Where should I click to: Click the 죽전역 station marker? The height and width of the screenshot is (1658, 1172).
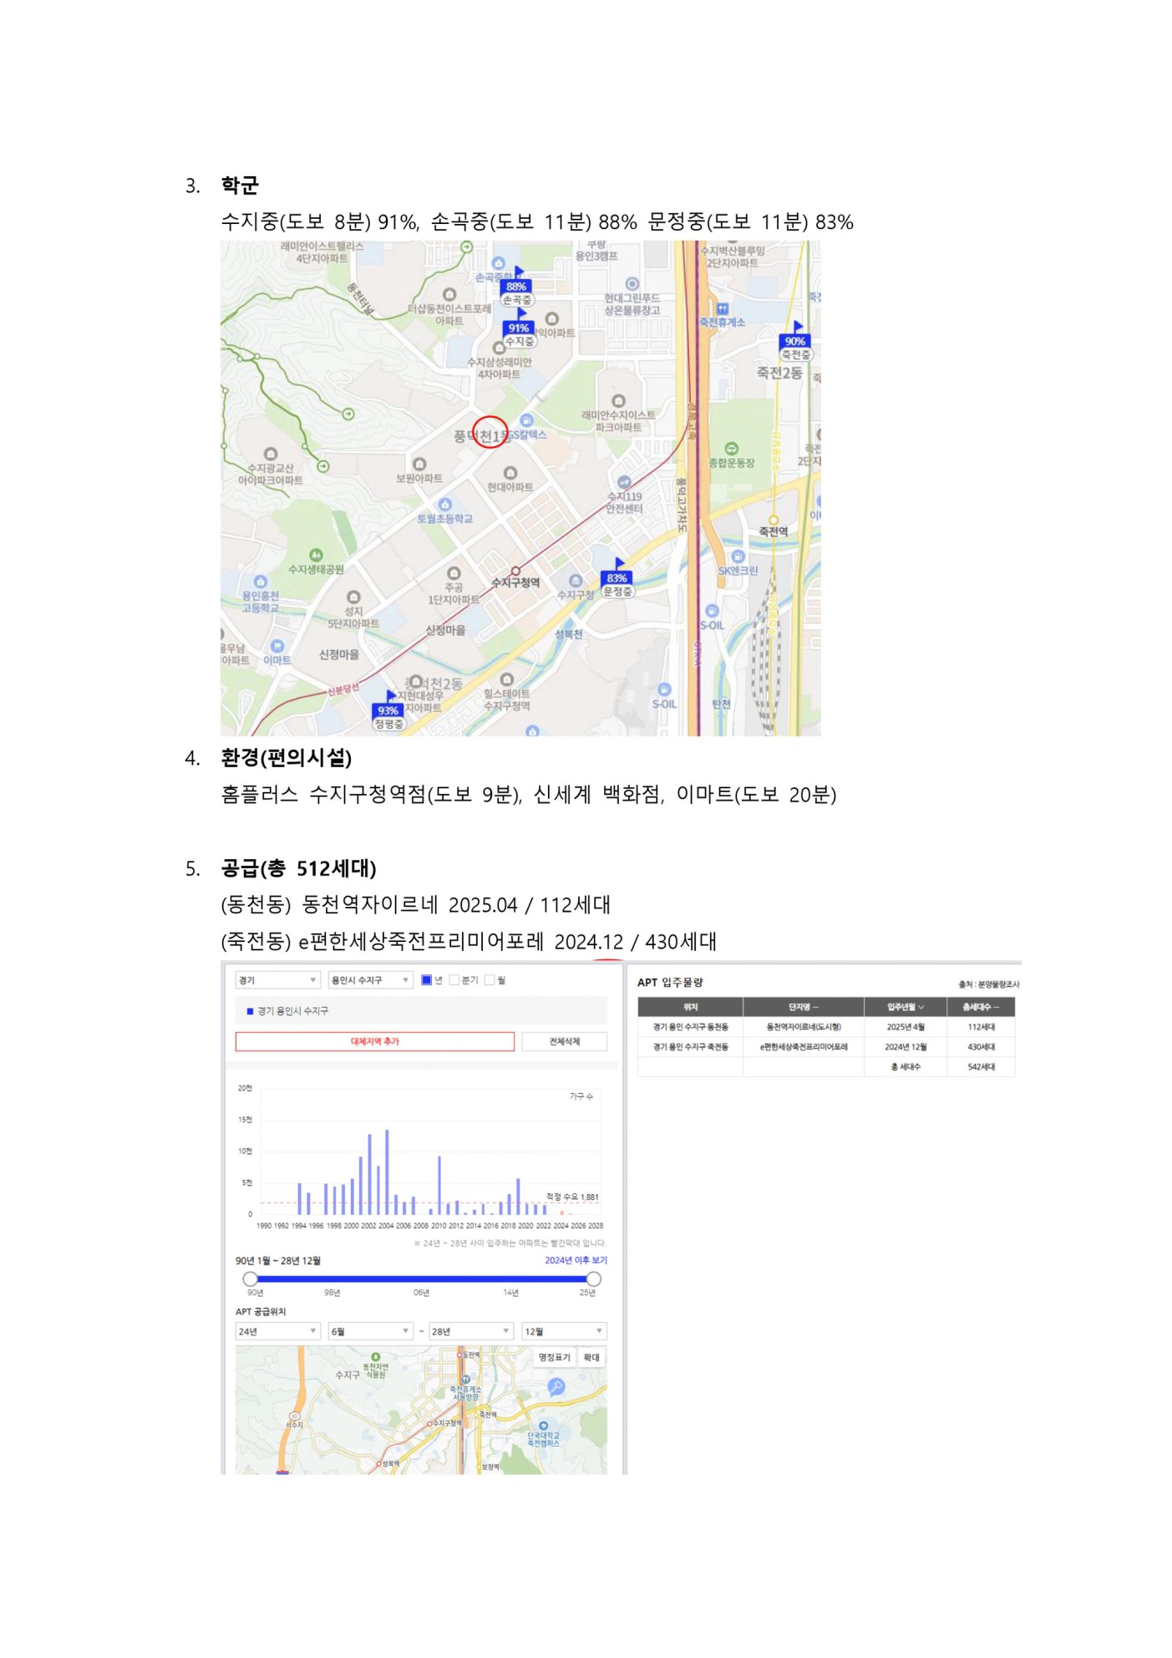(774, 520)
